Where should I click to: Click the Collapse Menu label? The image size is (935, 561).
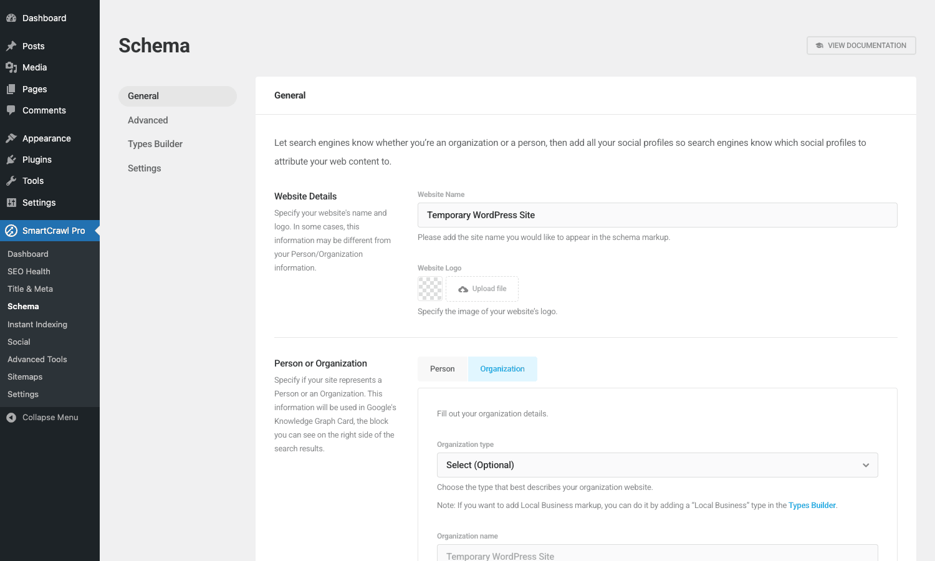tap(50, 418)
